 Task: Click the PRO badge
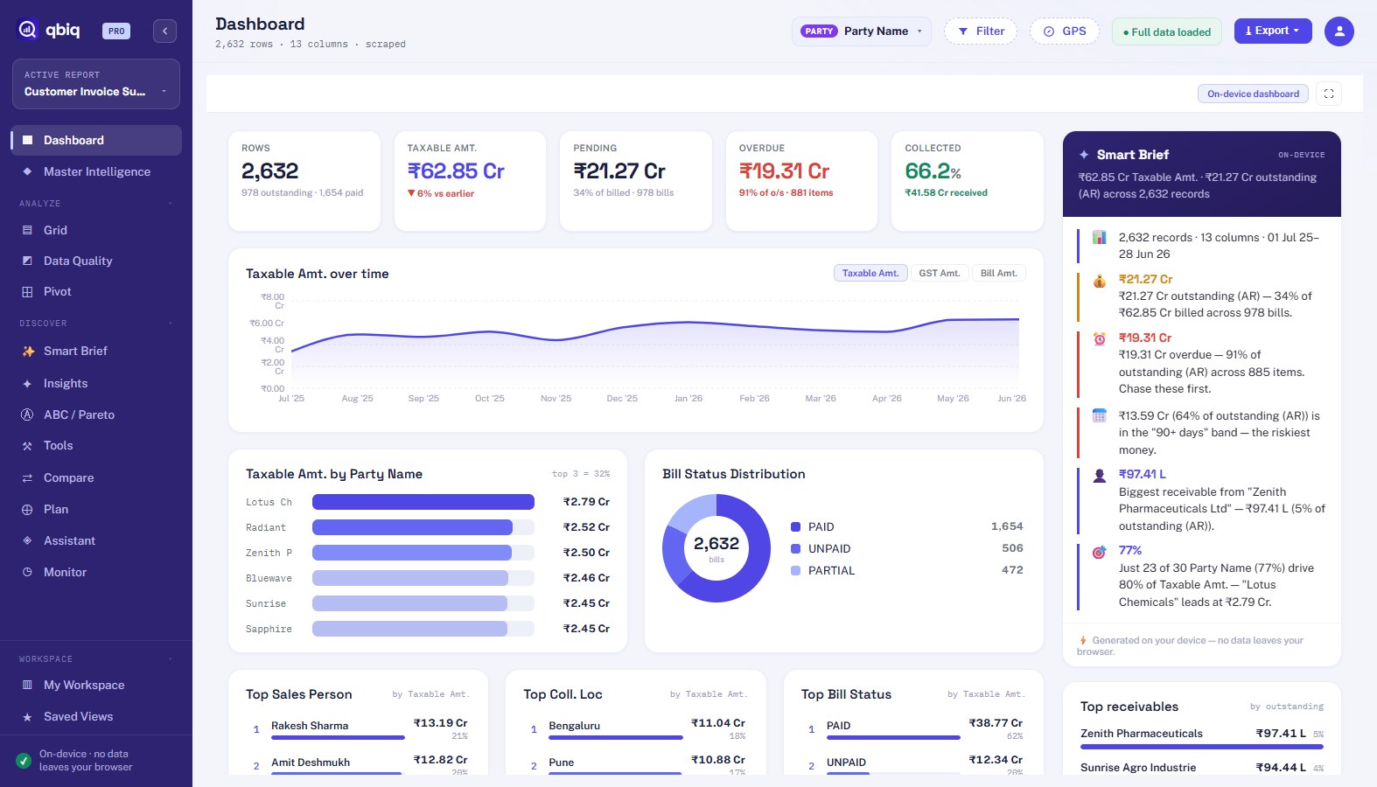tap(116, 31)
